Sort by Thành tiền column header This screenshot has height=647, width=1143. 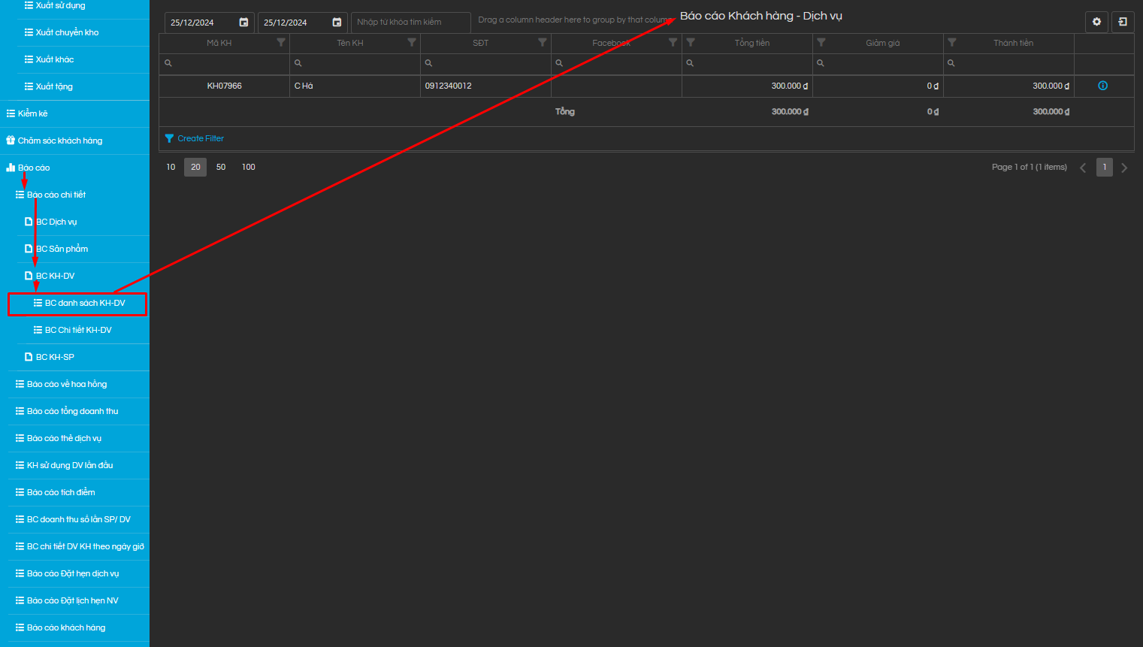1013,43
